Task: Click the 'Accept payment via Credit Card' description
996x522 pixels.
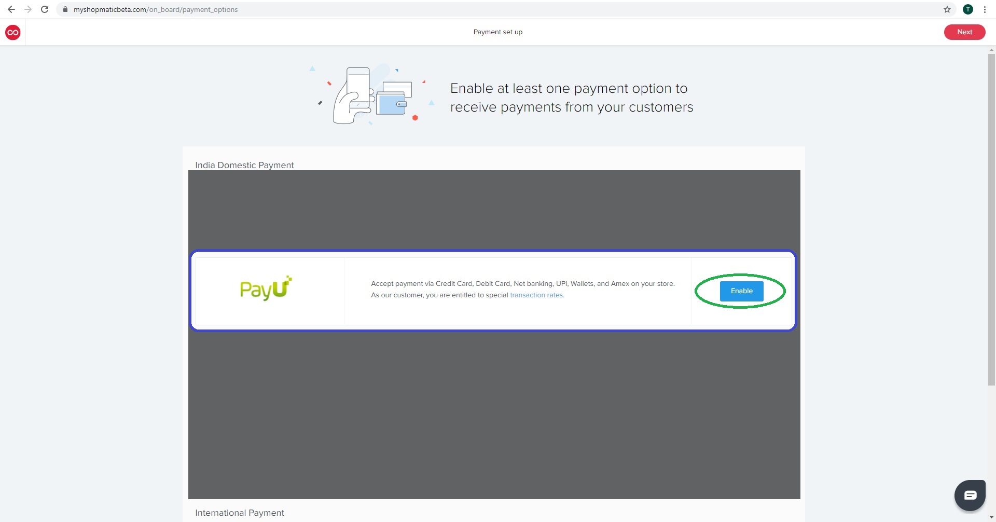Action: pos(523,290)
